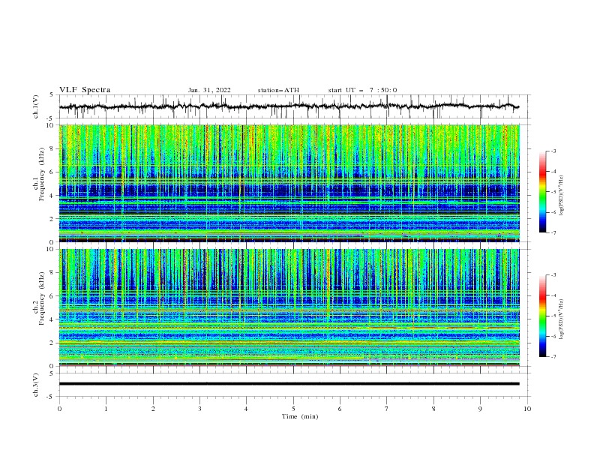
Task: Click the "-5" tick on upper color bar
Action: click(553, 192)
